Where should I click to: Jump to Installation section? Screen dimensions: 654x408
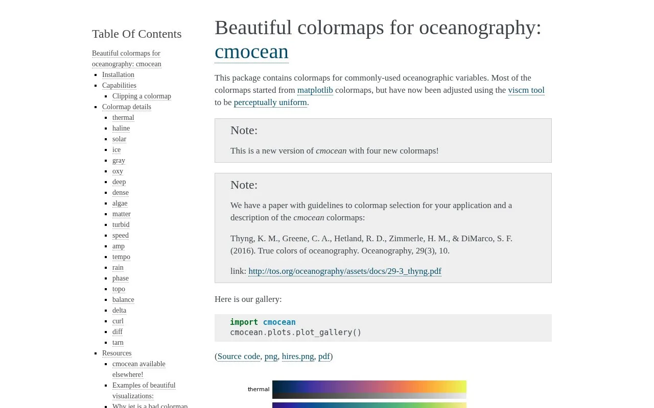(x=118, y=75)
